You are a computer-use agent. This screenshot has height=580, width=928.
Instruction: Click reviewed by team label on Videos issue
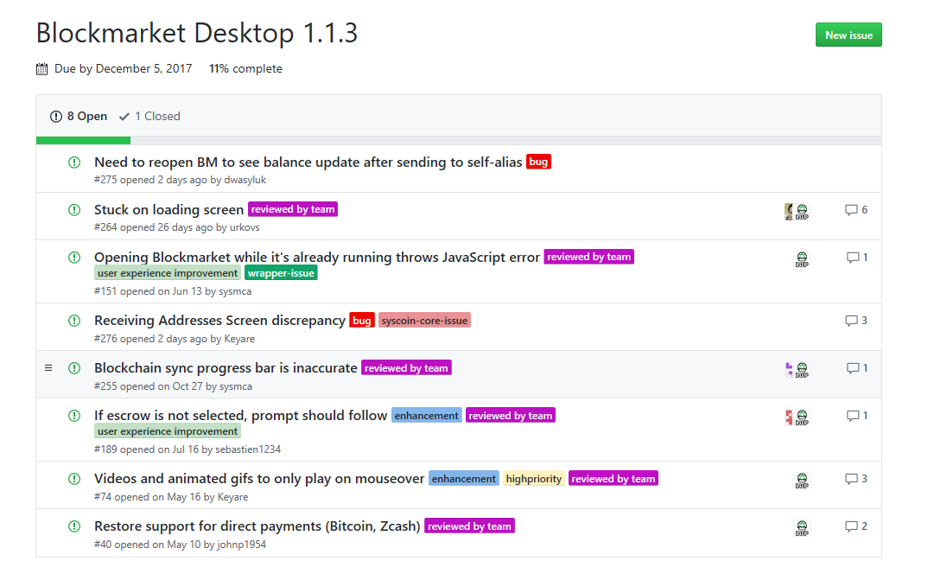pyautogui.click(x=613, y=479)
